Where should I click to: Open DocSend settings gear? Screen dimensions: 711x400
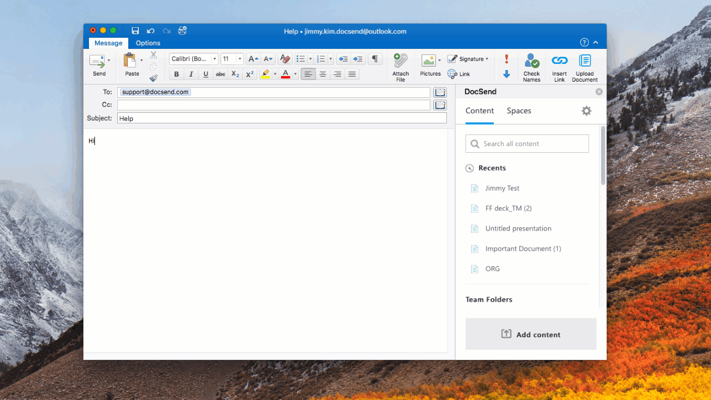tap(587, 111)
